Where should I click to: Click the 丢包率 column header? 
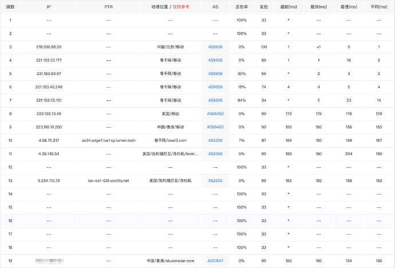pos(242,7)
